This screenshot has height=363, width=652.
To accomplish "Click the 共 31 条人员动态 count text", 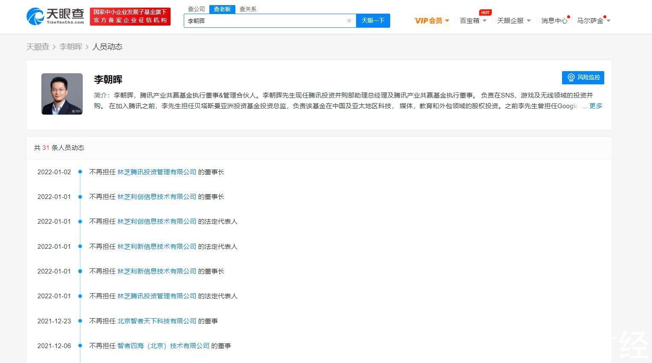I will 59,148.
